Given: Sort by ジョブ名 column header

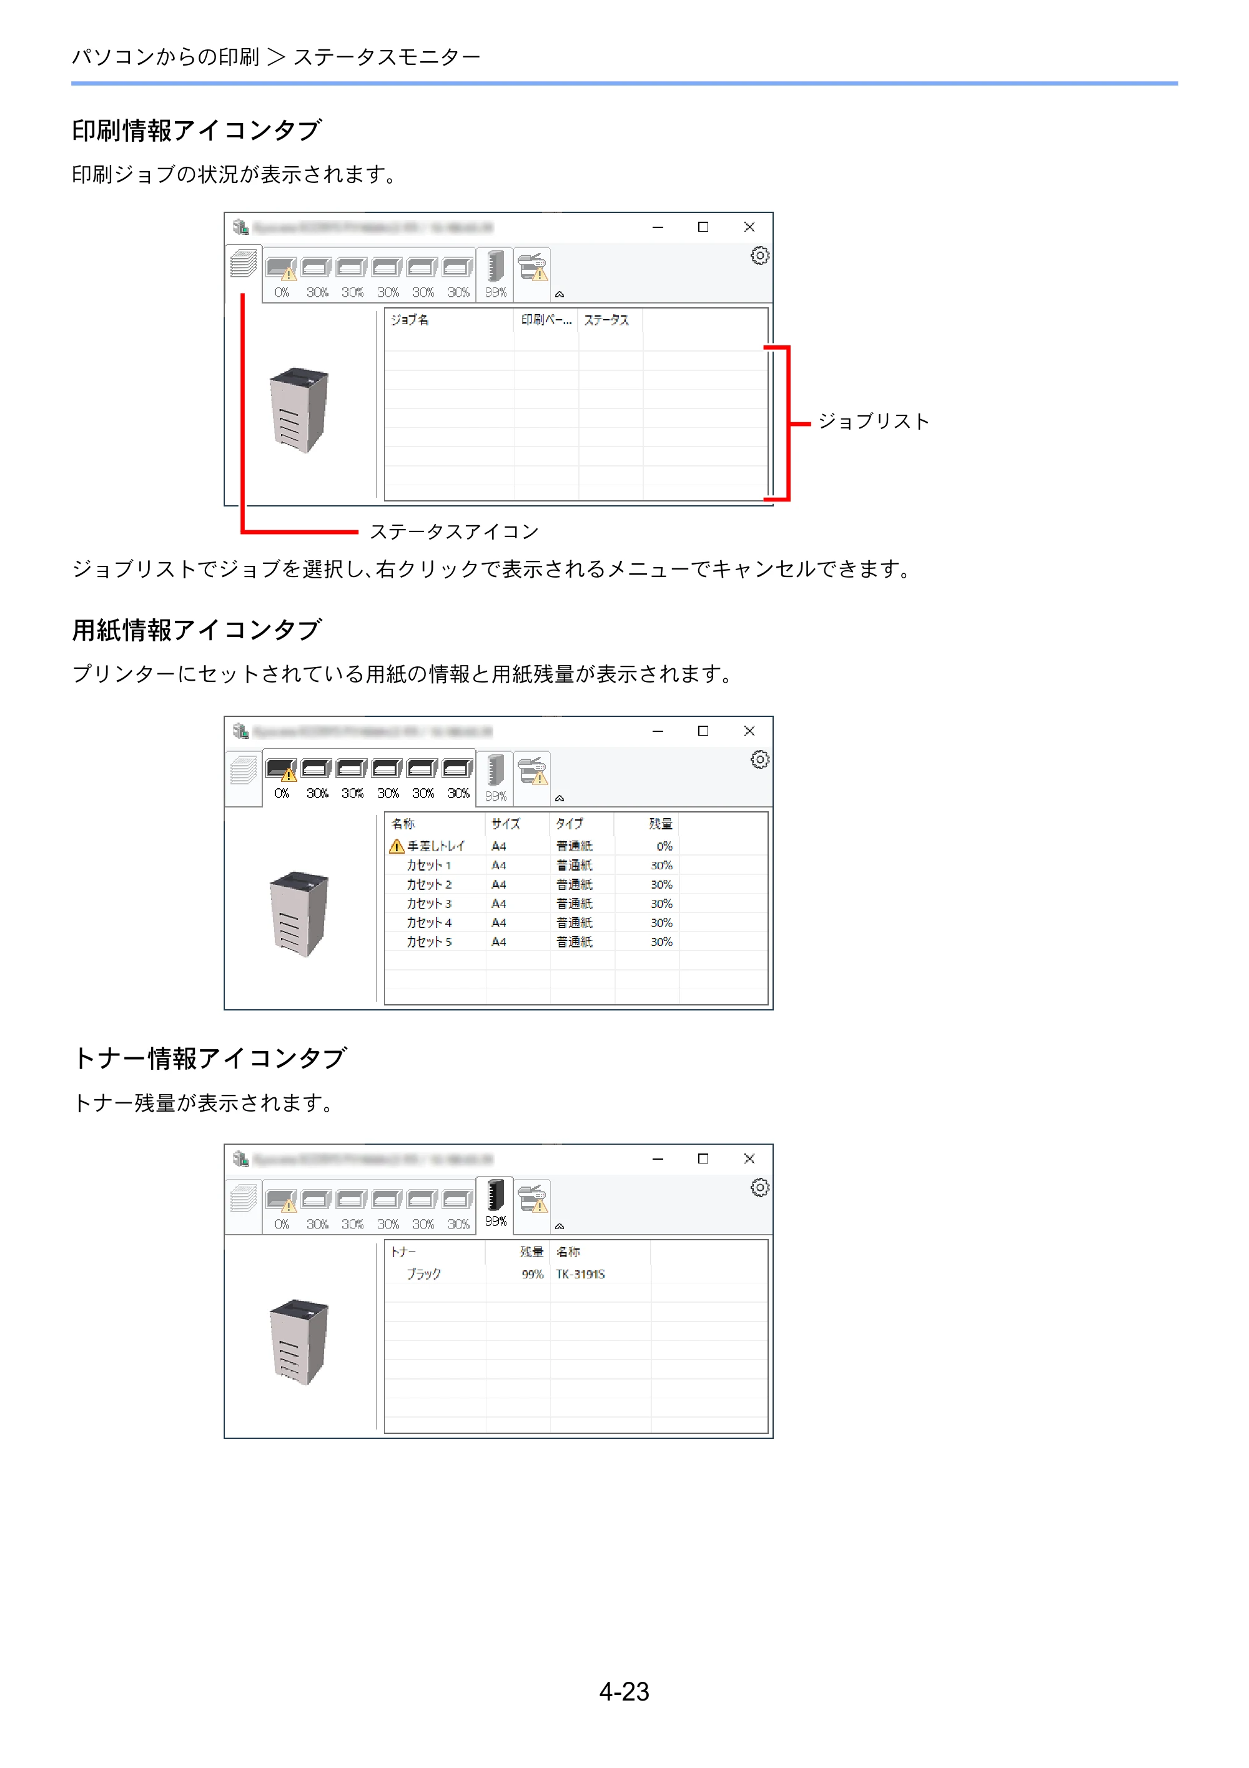Looking at the screenshot, I should [449, 320].
